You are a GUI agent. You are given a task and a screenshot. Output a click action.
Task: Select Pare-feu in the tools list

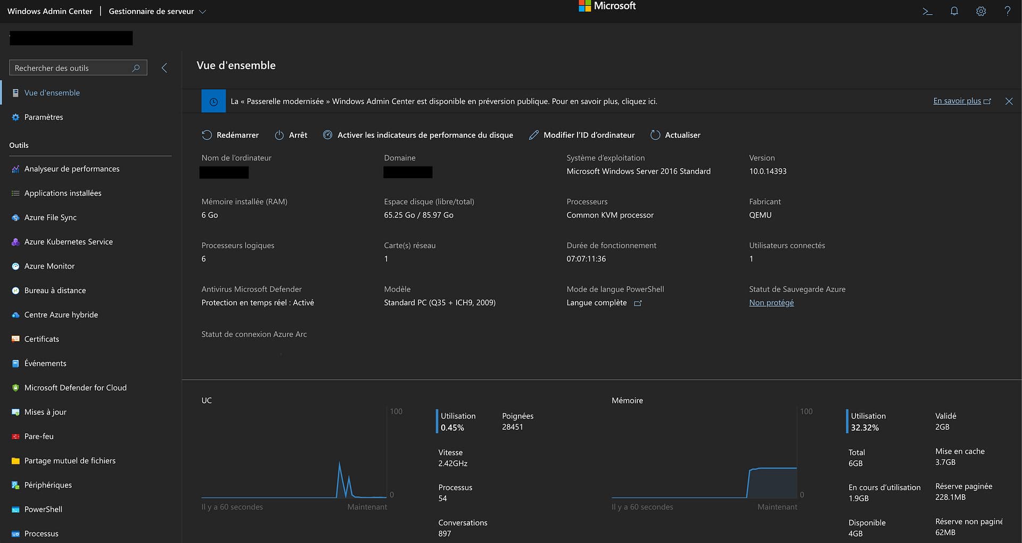point(39,436)
